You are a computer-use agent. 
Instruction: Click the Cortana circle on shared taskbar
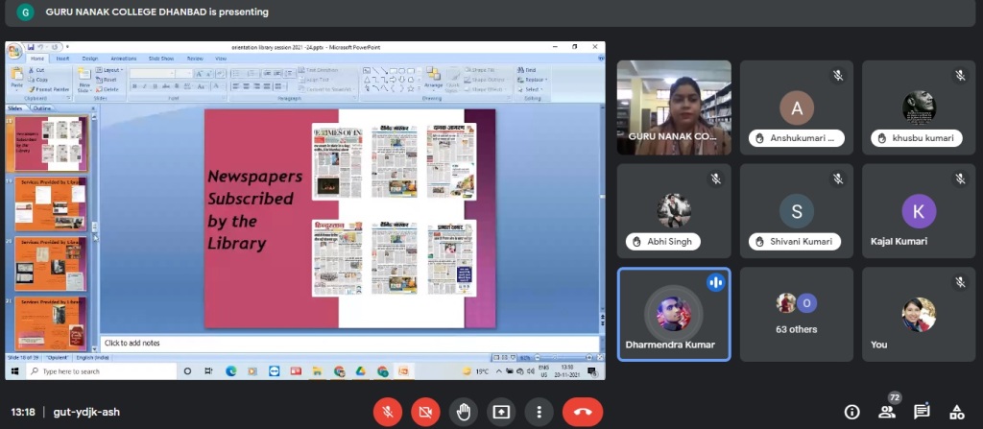pos(187,371)
